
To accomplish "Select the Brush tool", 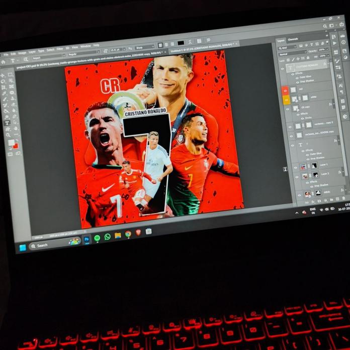I will click(5, 100).
